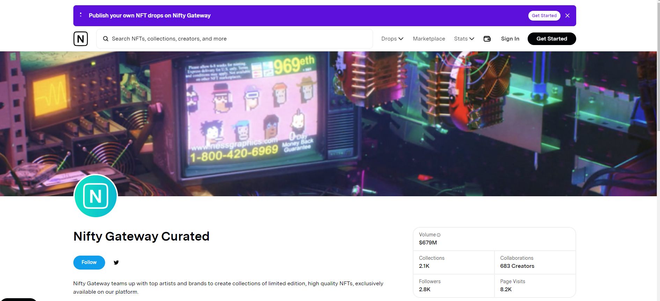This screenshot has height=301, width=660.
Task: Click the Volume info icon
Action: 439,235
